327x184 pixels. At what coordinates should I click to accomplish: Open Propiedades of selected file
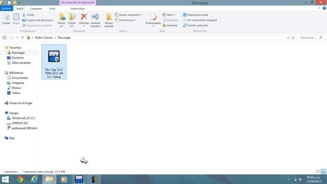153,20
